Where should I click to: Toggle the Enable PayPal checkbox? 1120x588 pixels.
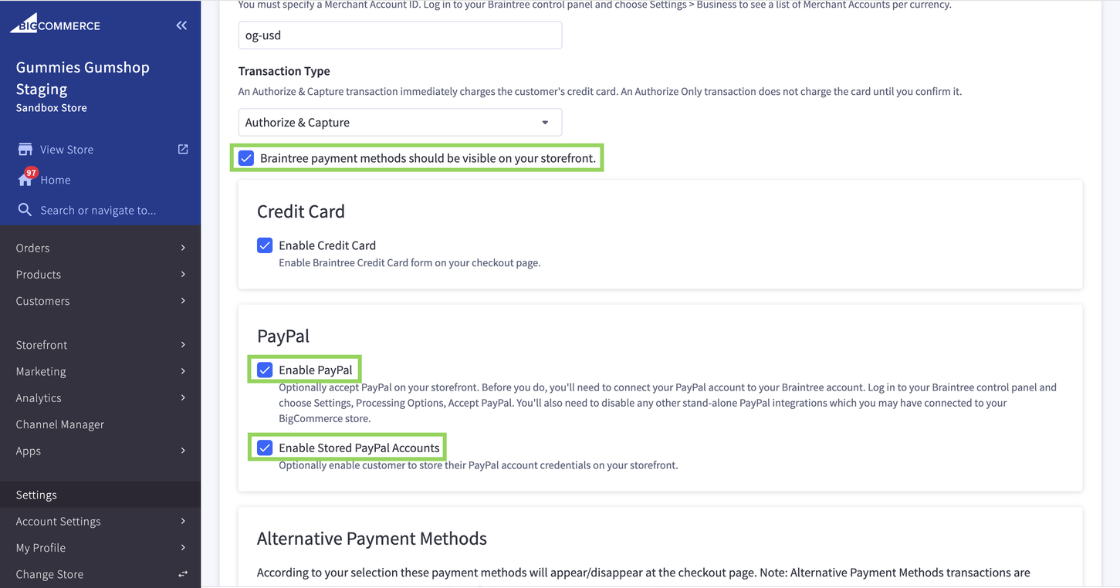click(x=265, y=370)
